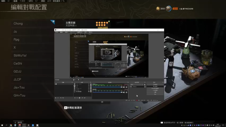Toggle visibility eye of the Display Capture source
Screen dimensions: 226x127
point(89,91)
